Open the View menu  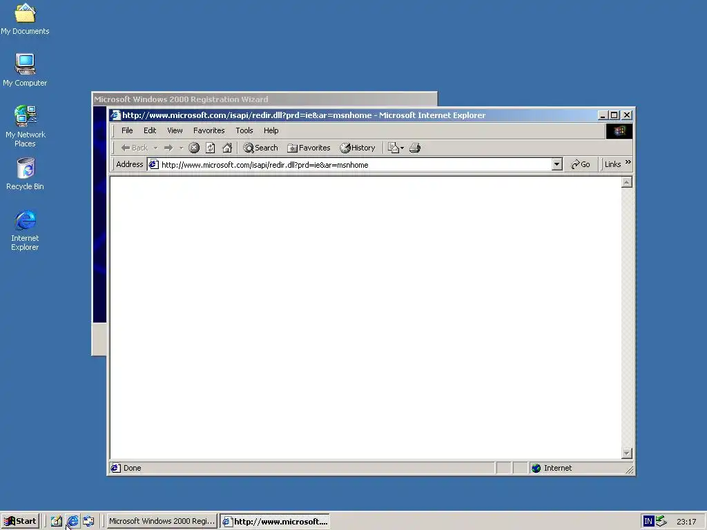click(x=175, y=130)
